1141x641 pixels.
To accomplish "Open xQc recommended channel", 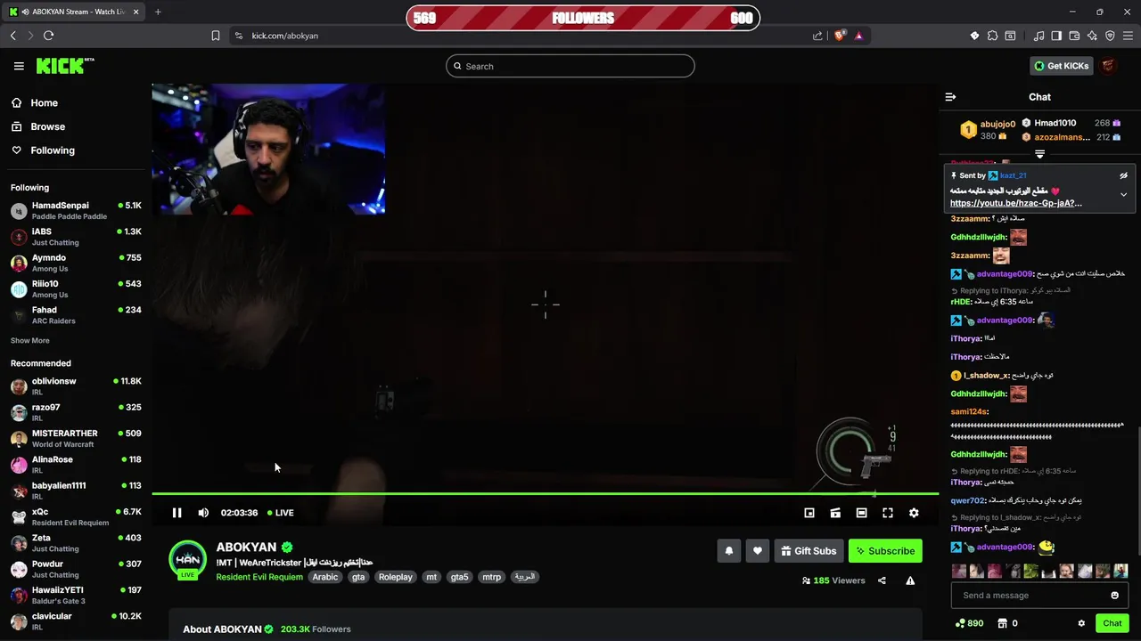I will click(x=76, y=517).
